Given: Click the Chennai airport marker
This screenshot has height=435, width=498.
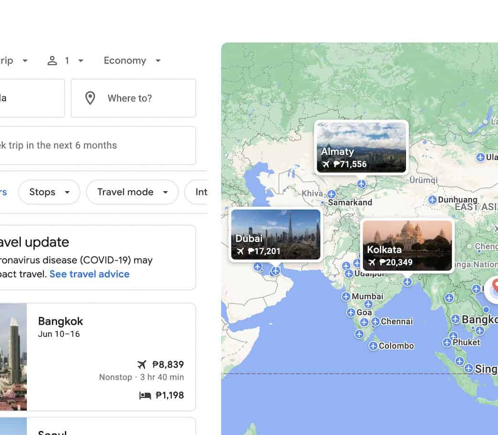Looking at the screenshot, I should [x=376, y=322].
